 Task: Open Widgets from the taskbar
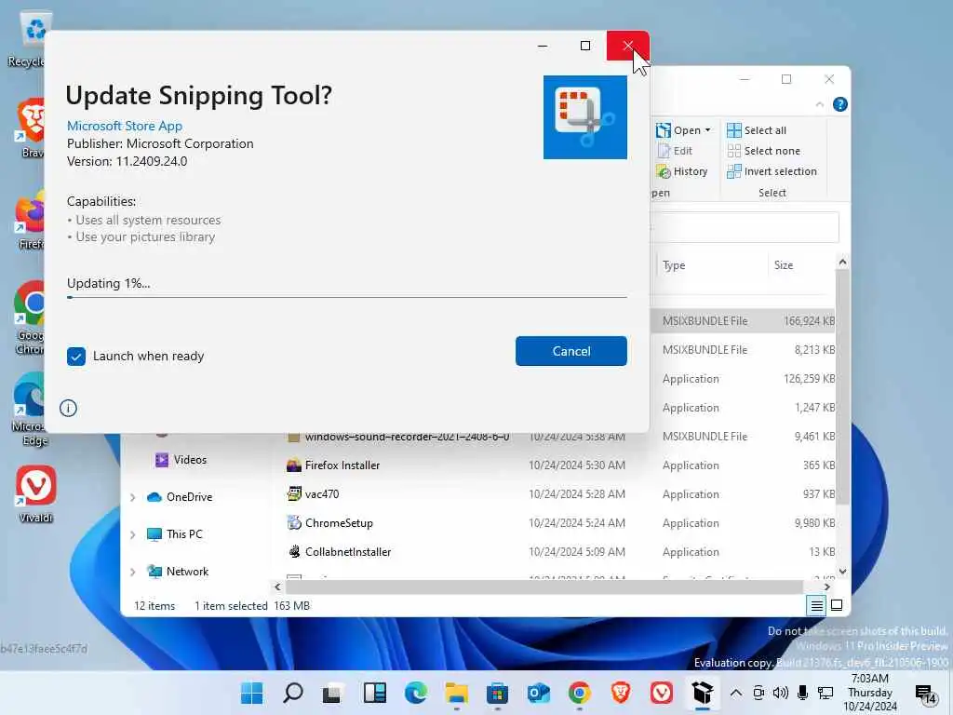pos(374,693)
